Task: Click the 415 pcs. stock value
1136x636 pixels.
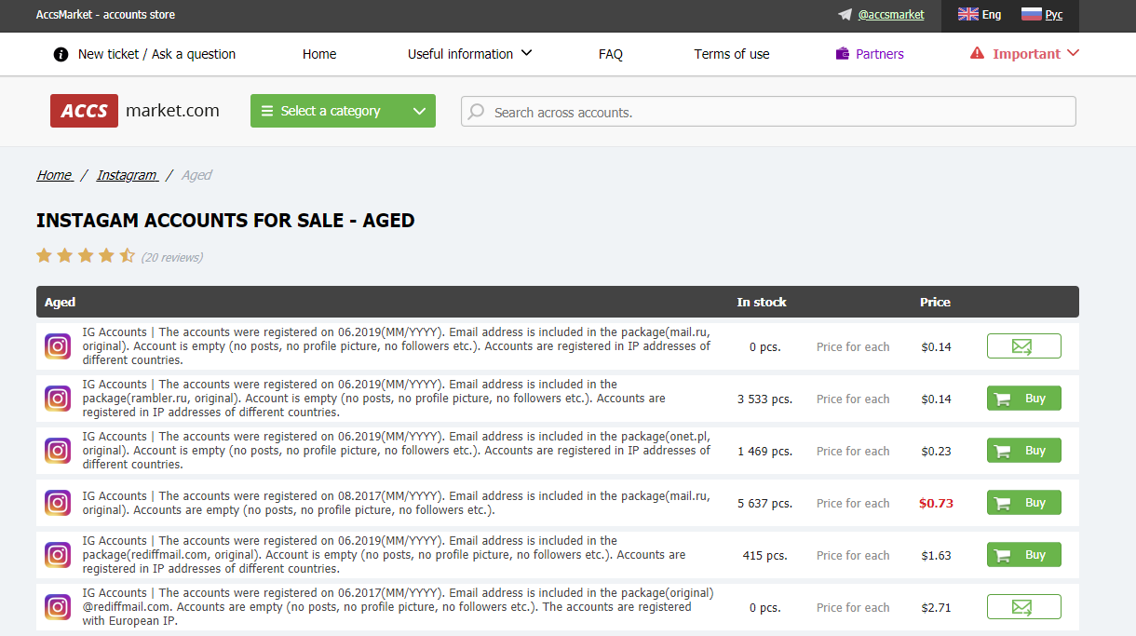Action: [x=765, y=556]
